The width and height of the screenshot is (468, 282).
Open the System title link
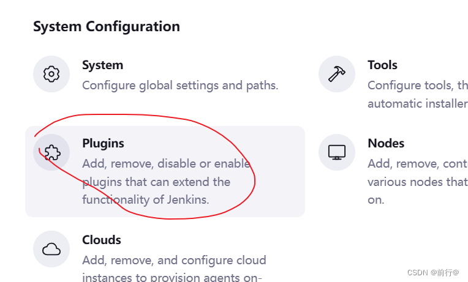102,65
